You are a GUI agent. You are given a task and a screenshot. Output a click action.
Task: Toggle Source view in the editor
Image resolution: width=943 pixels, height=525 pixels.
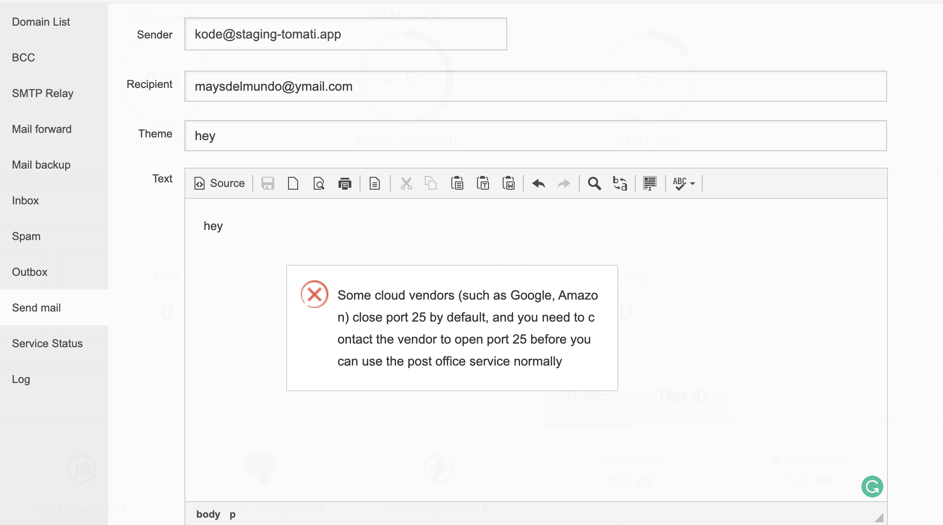pyautogui.click(x=220, y=183)
